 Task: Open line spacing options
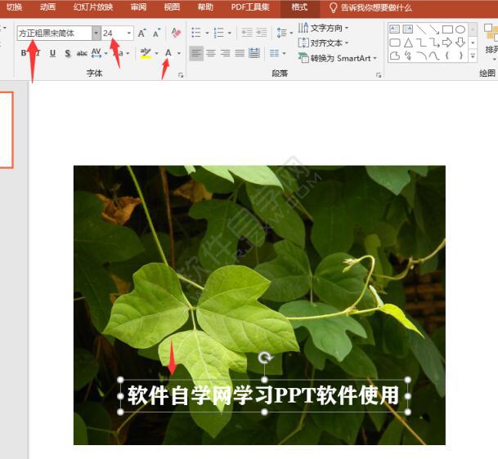pyautogui.click(x=285, y=33)
